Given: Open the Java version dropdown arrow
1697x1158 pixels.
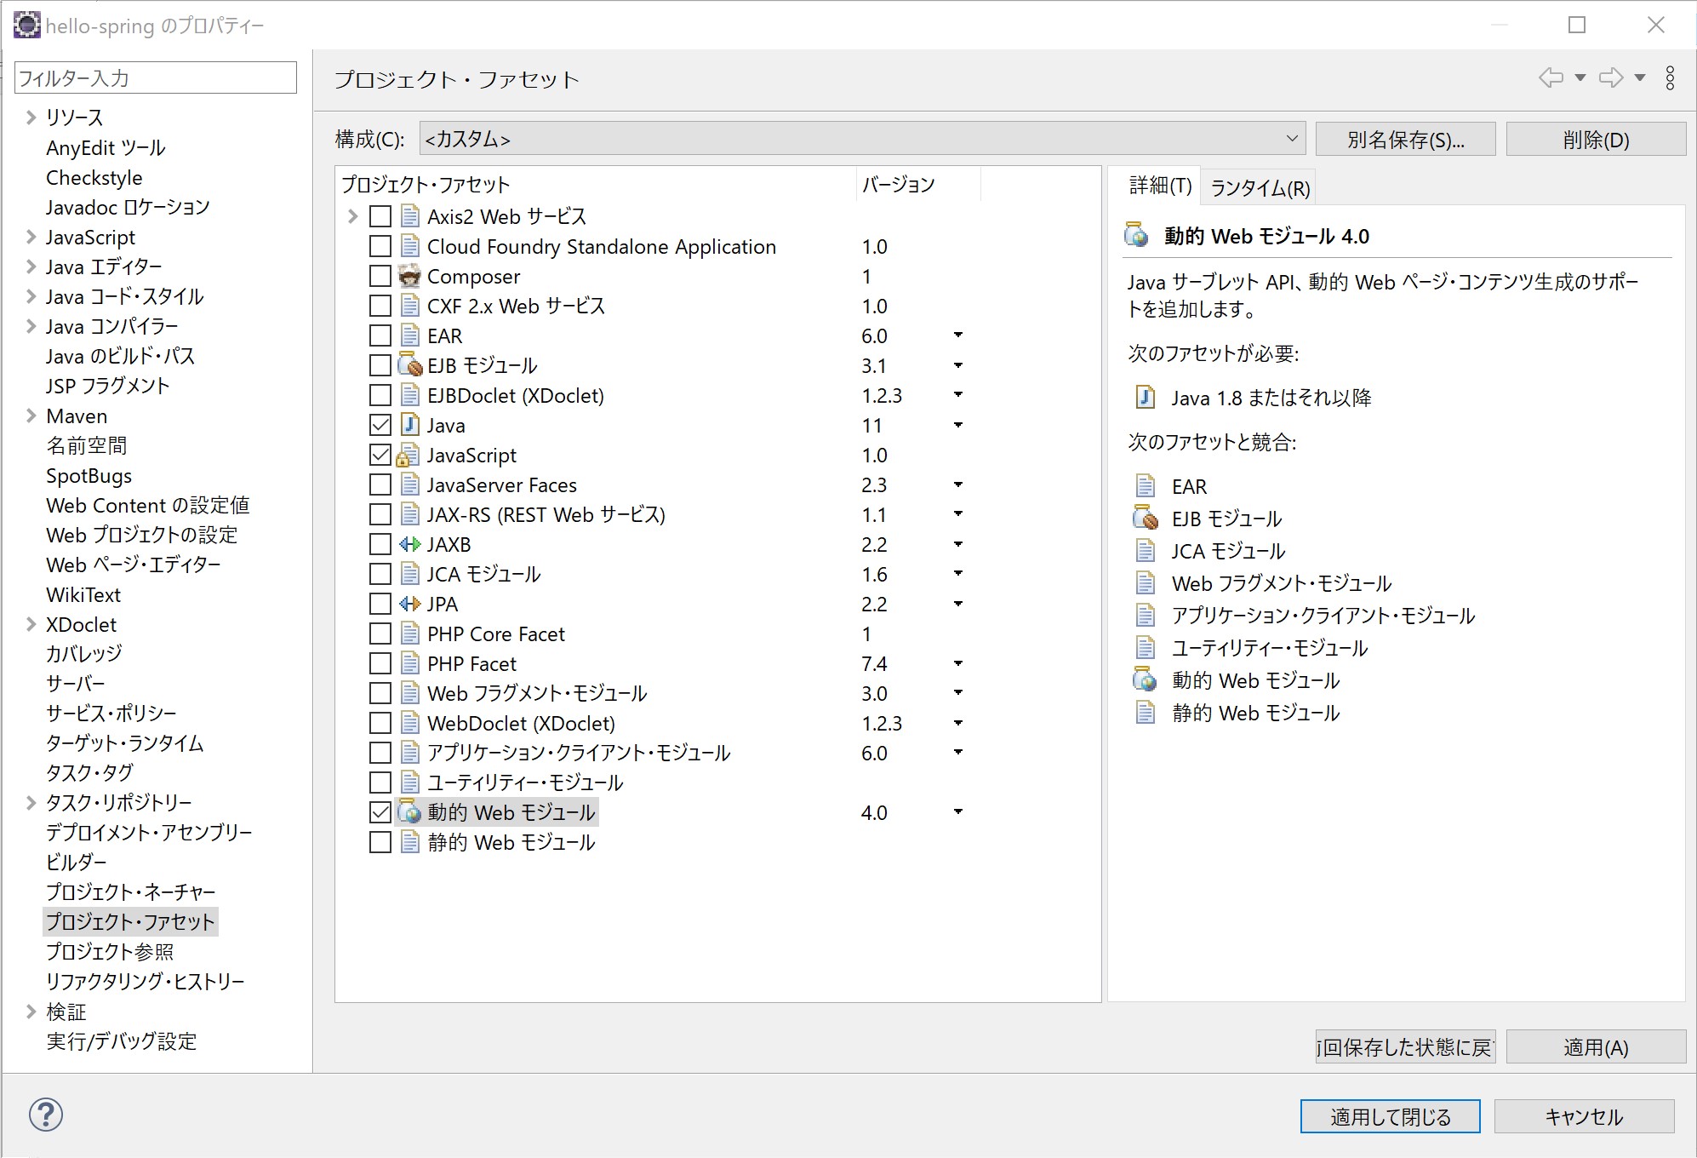Looking at the screenshot, I should pos(957,426).
